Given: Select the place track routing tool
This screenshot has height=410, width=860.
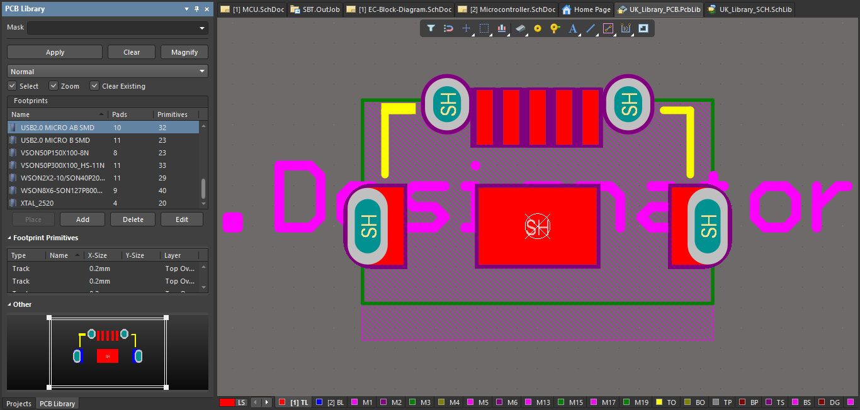Looking at the screenshot, I should 608,28.
